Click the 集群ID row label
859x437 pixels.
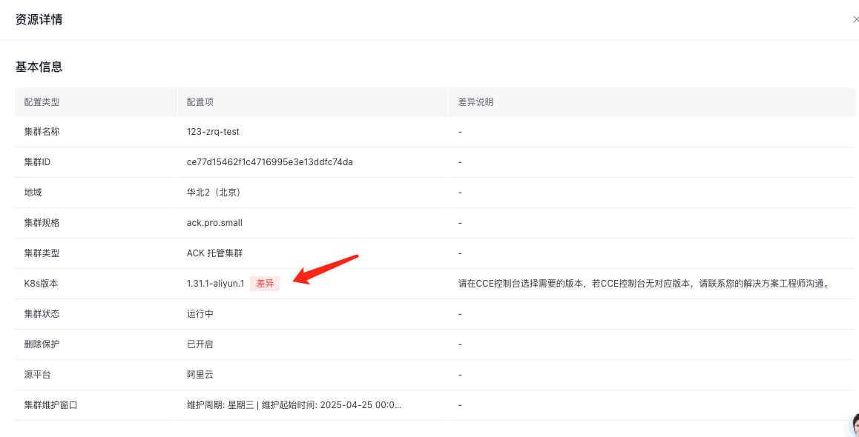[x=37, y=162]
